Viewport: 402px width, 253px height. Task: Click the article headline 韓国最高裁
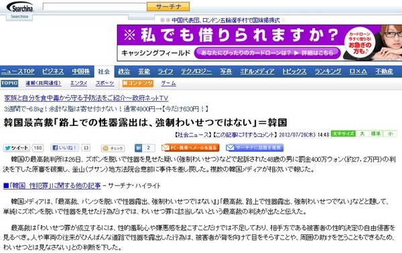click(145, 122)
